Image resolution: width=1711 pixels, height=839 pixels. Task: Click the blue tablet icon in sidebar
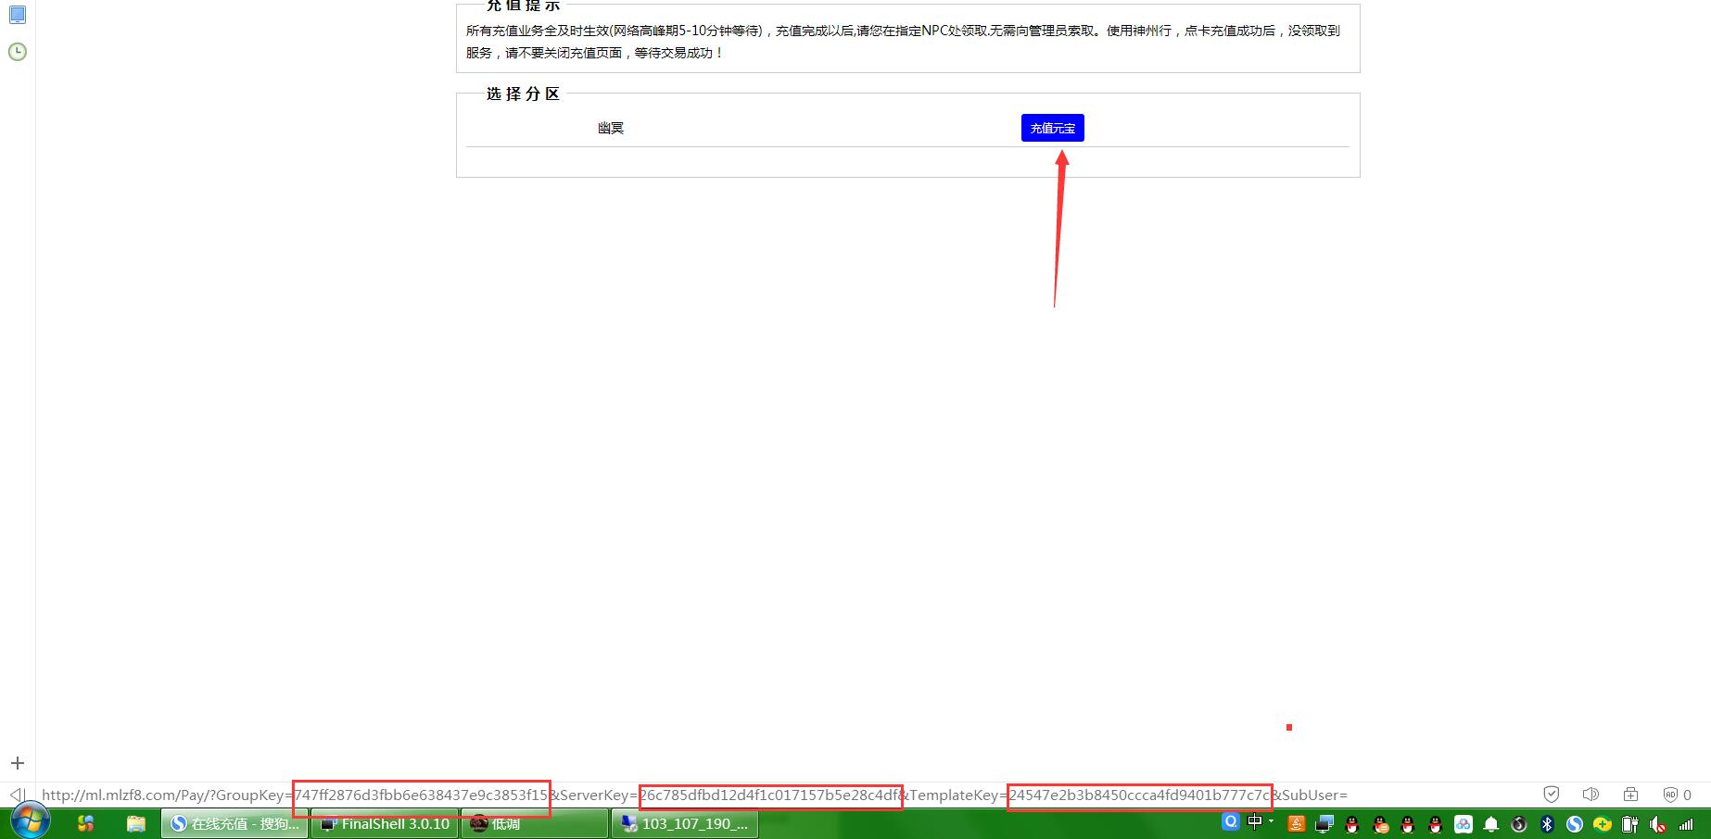17,15
